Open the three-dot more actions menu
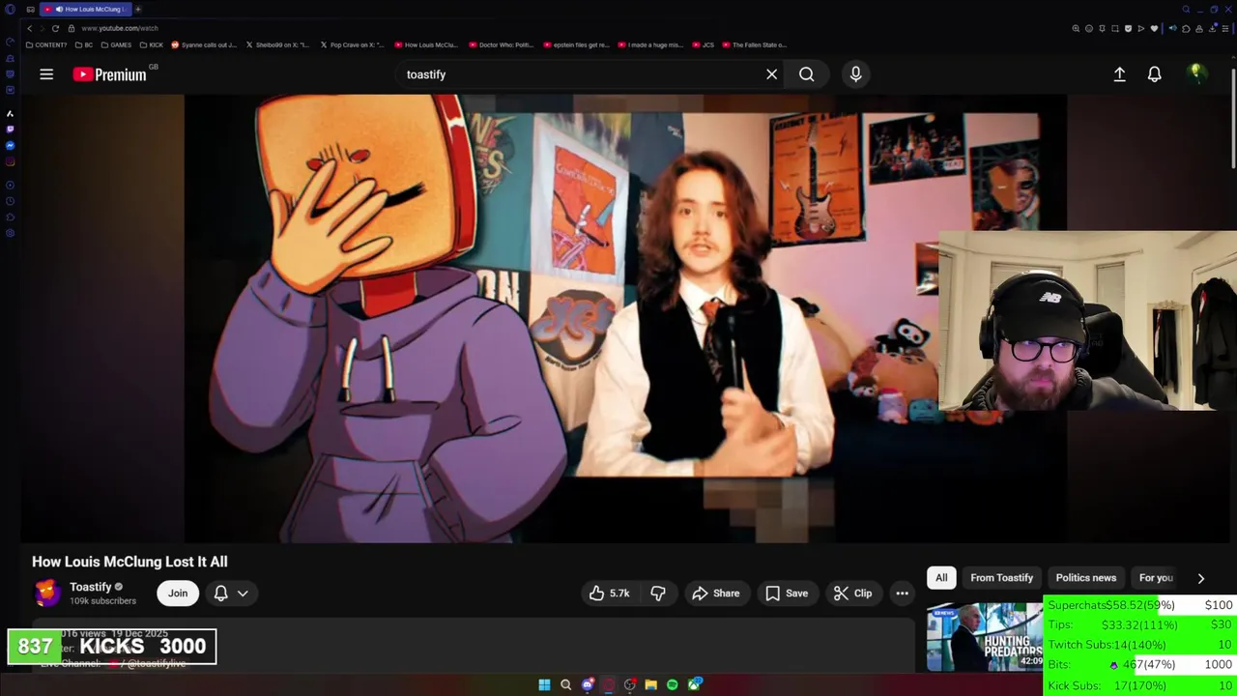This screenshot has height=696, width=1237. click(x=902, y=594)
